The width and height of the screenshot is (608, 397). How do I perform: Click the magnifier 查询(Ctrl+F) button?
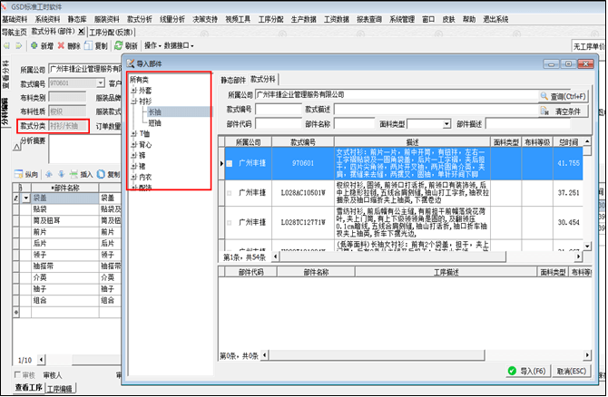point(564,96)
